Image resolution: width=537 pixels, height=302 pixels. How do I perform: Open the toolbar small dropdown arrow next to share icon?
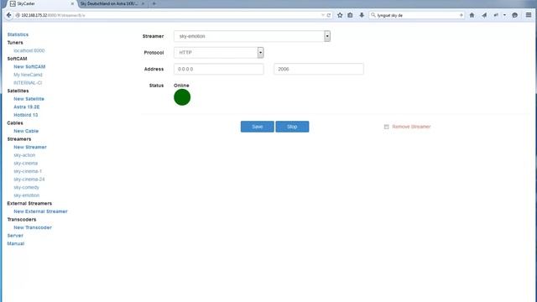point(504,15)
